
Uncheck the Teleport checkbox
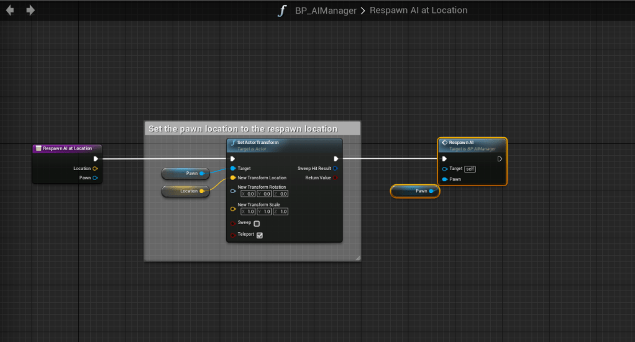259,235
